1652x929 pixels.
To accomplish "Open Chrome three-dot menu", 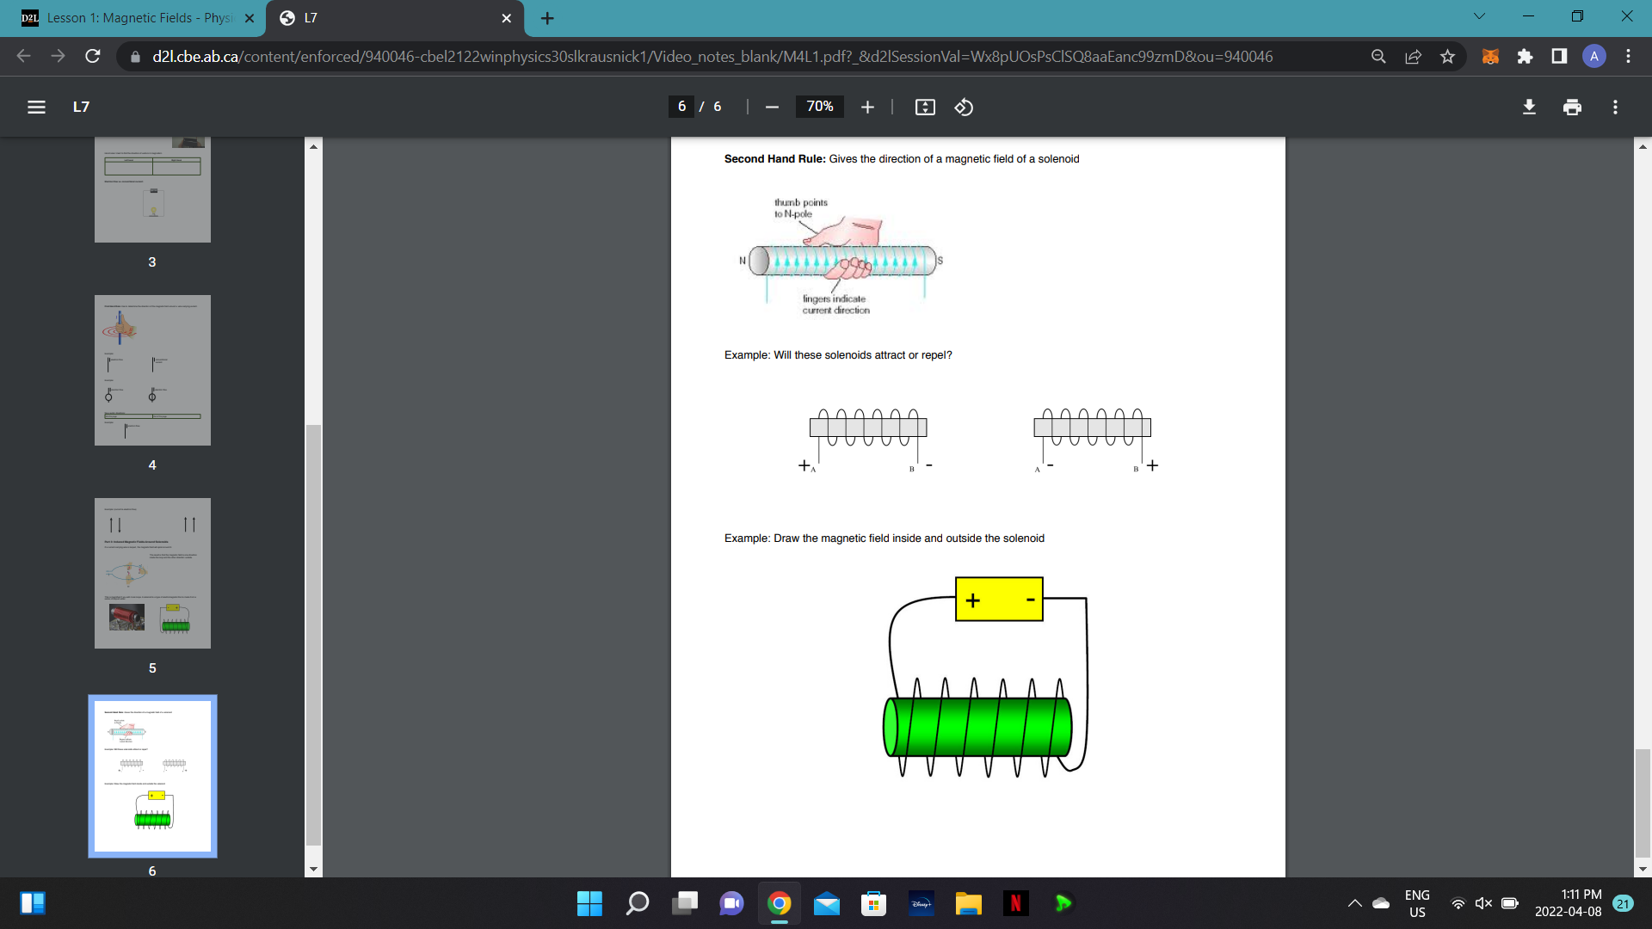I will click(1628, 56).
